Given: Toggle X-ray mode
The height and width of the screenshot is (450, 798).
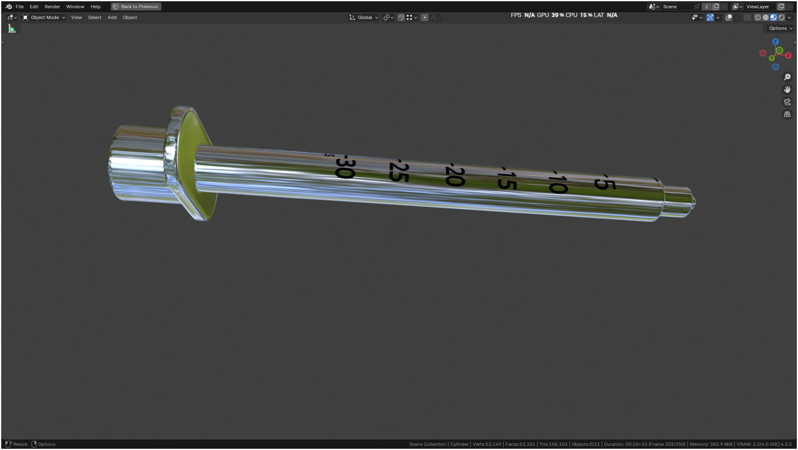Looking at the screenshot, I should [x=747, y=17].
